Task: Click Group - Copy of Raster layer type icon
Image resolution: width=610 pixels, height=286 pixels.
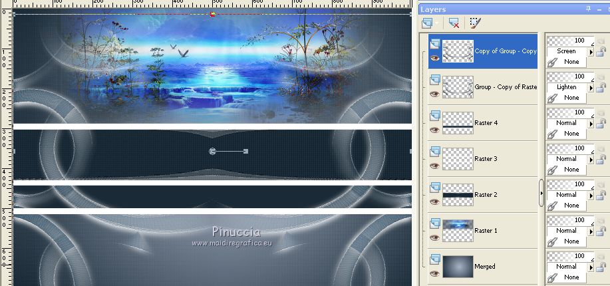Action: click(435, 80)
